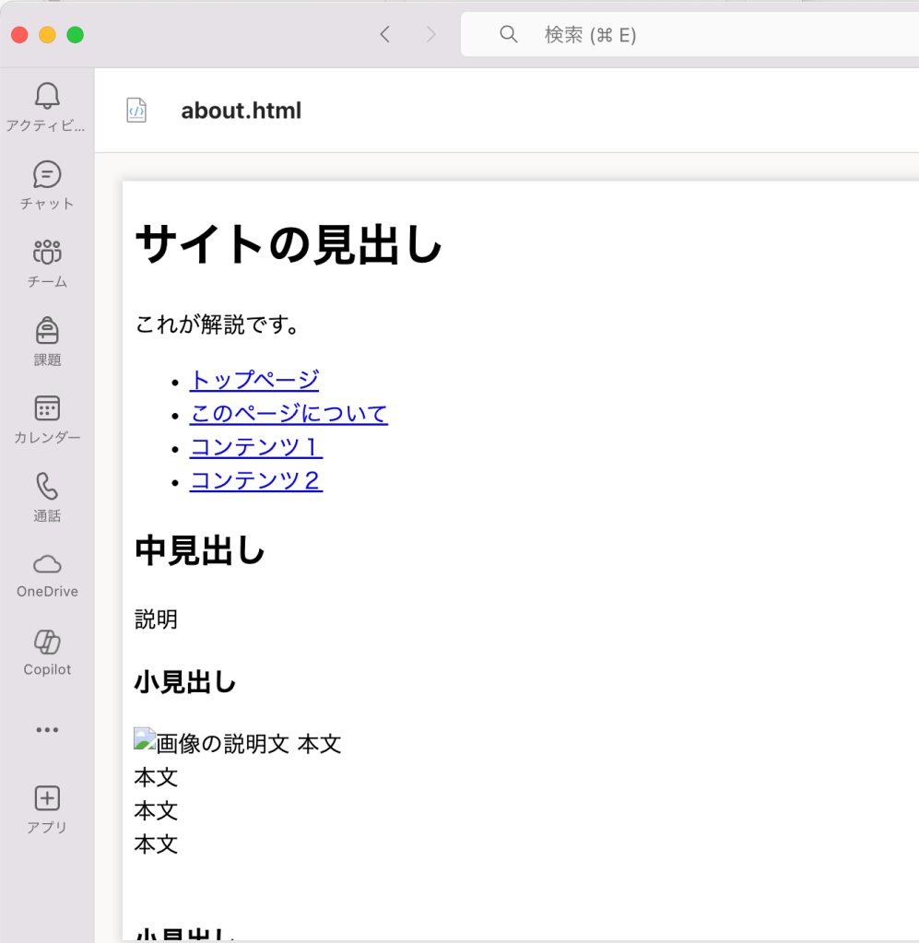Screen dimensions: 919x943
Task: Navigate forward with the right chevron
Action: (430, 35)
